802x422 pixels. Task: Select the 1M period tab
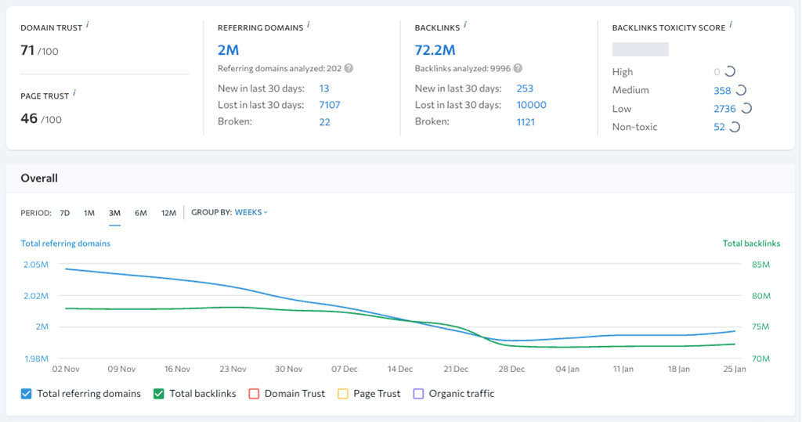(x=89, y=213)
